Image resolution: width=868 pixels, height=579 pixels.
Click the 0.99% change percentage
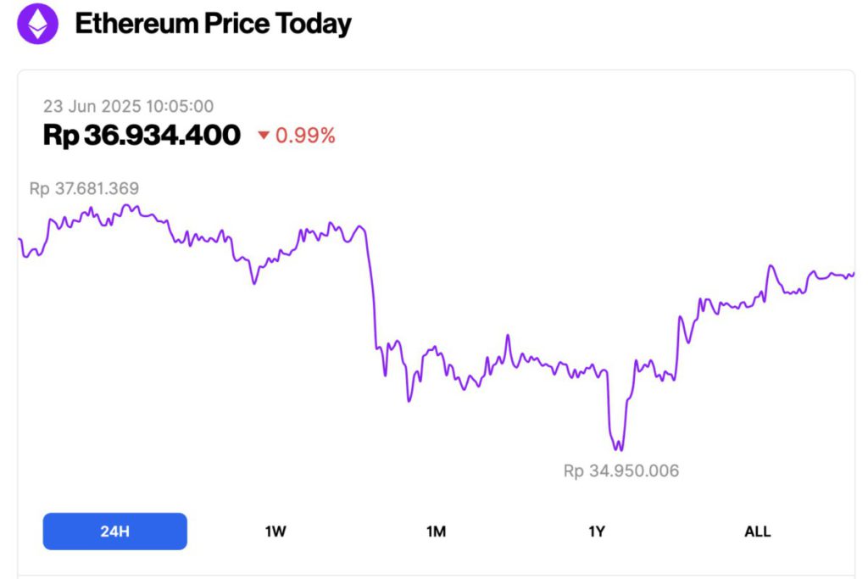306,135
